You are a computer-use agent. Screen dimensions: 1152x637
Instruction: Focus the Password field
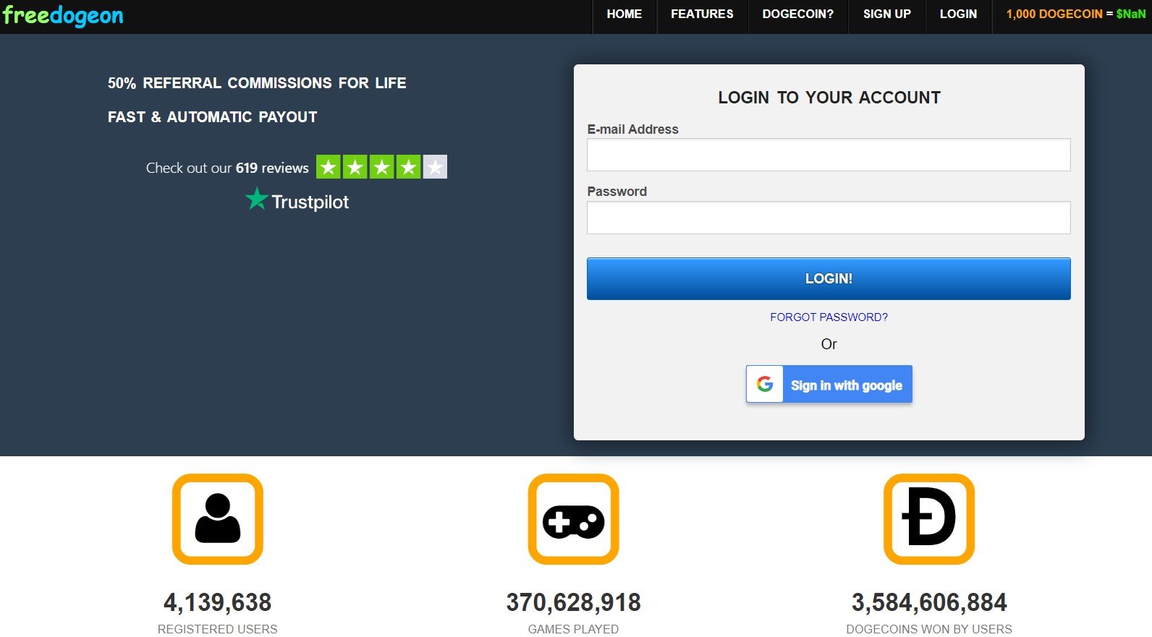click(x=829, y=218)
